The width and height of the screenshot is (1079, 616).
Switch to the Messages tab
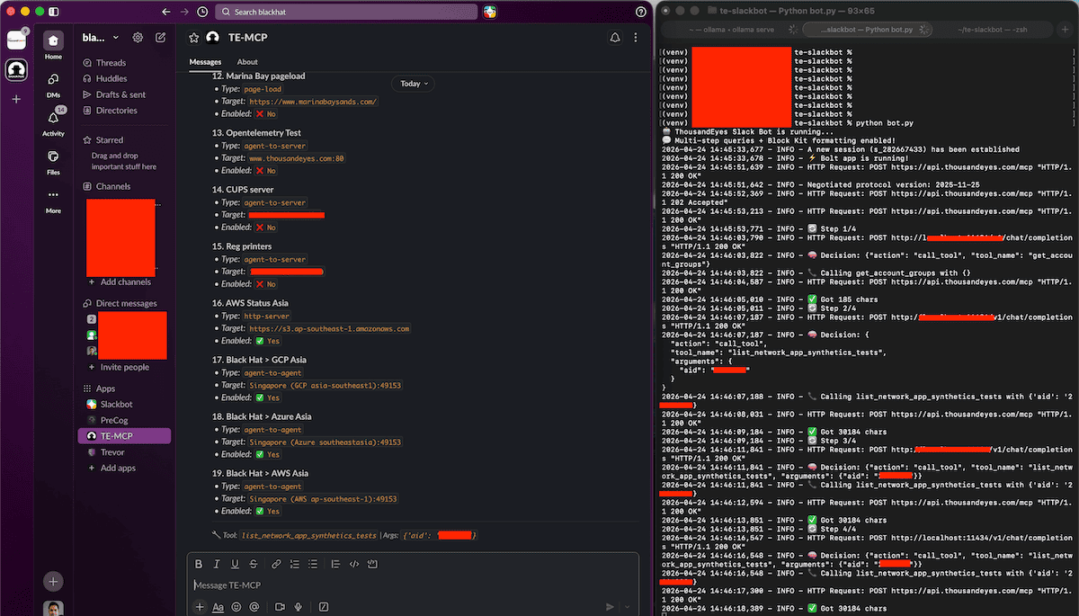click(x=205, y=62)
